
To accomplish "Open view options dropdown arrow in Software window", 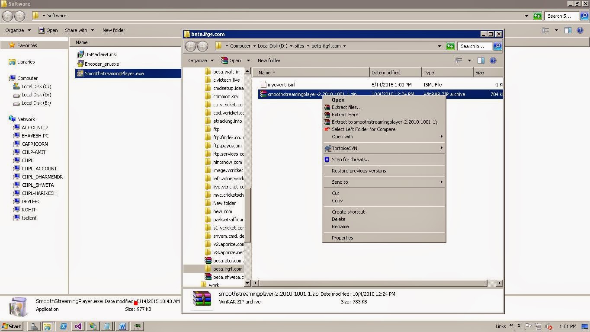I will pyautogui.click(x=556, y=30).
